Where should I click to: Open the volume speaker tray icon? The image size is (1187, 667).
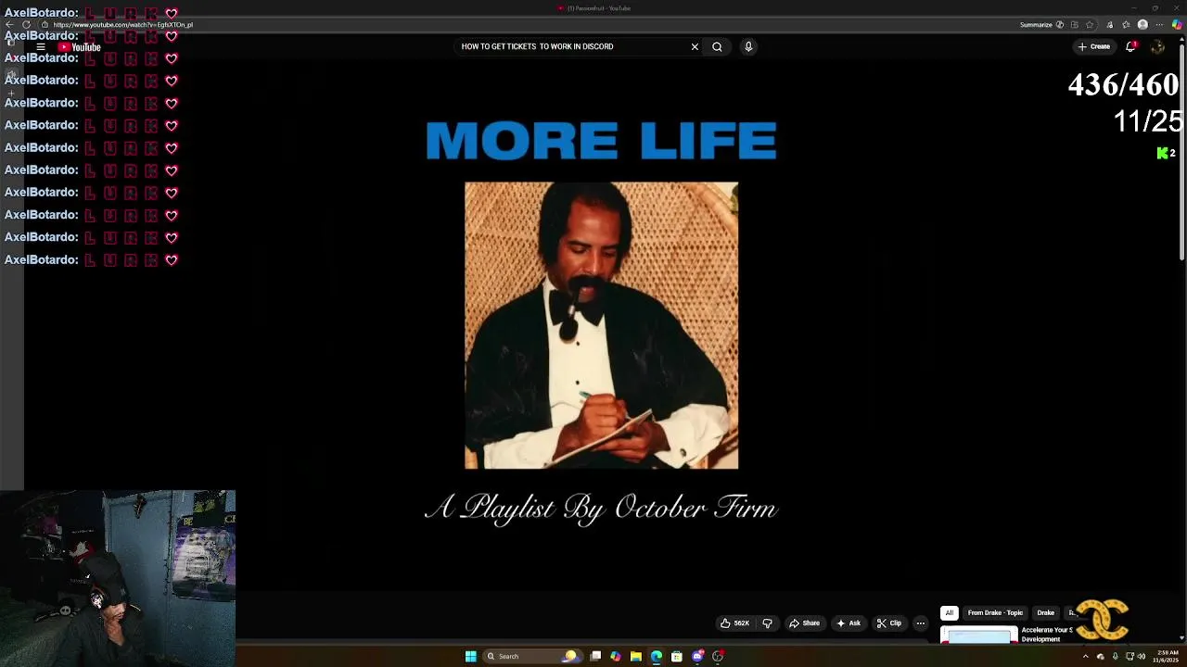pyautogui.click(x=1141, y=656)
